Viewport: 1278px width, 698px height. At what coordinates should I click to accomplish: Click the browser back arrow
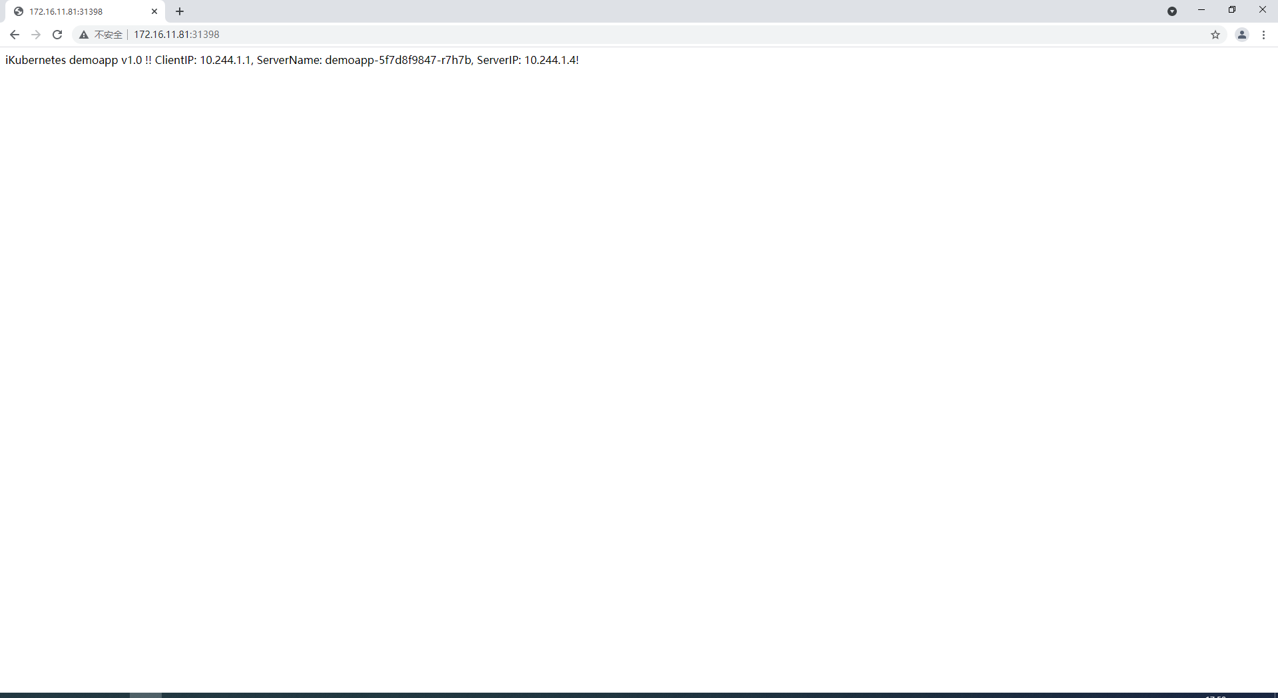15,35
